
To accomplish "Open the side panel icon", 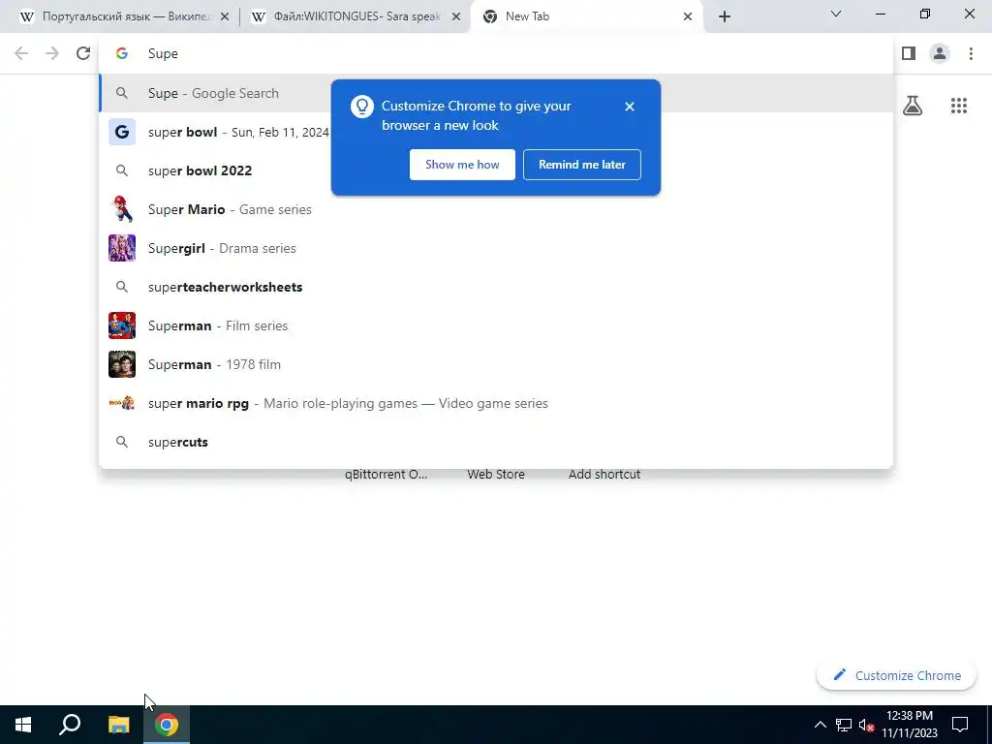I will tap(909, 54).
